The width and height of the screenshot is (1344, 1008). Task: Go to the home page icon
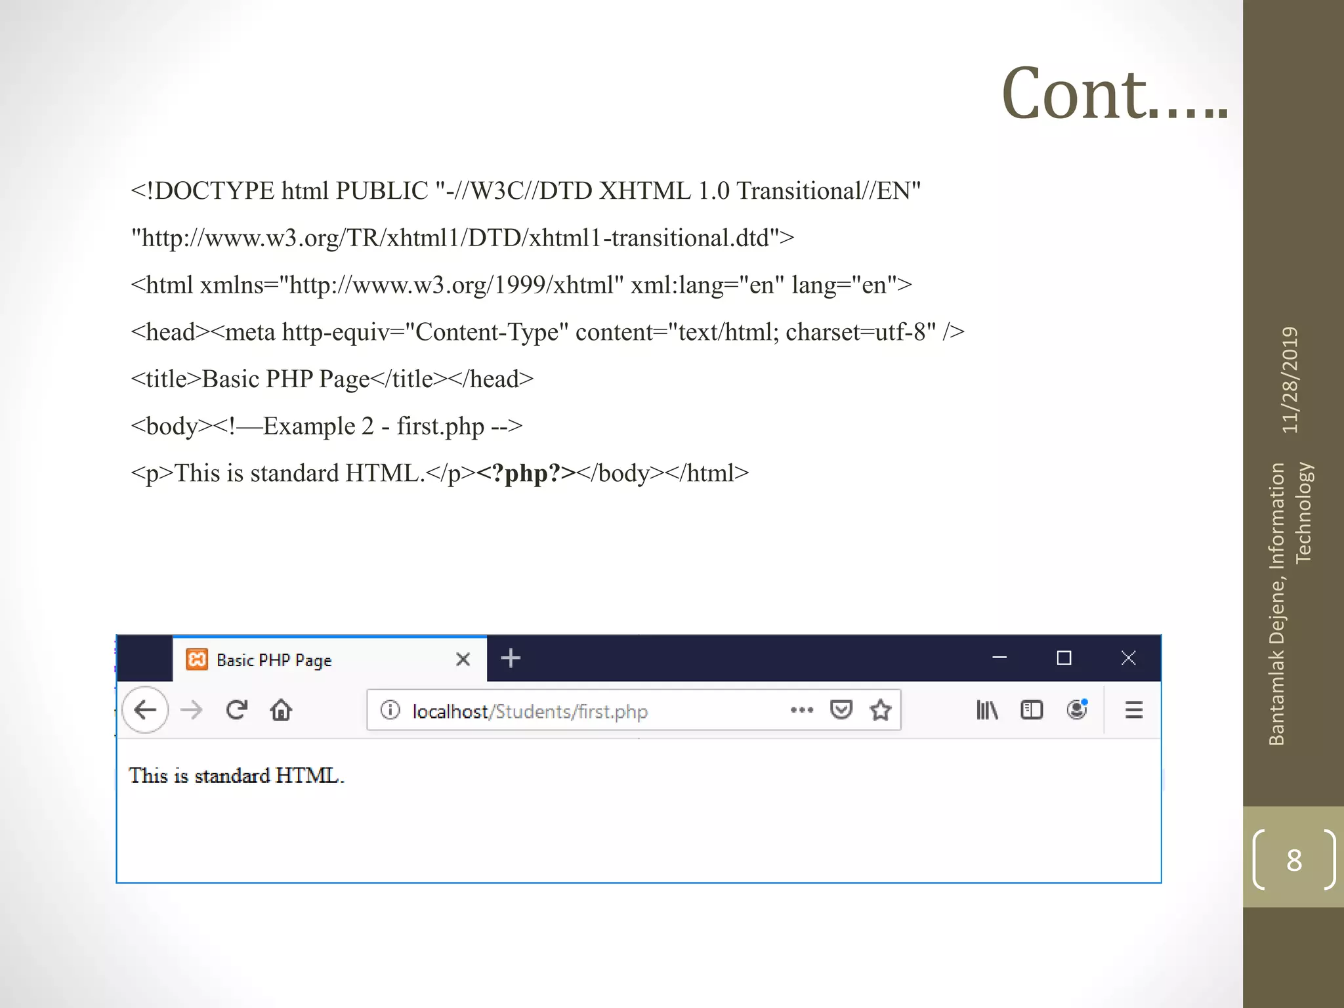pos(281,710)
